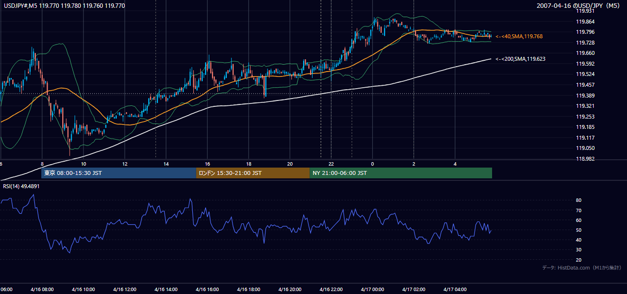Click the RSI(14) 49.4891 indicator label
The height and width of the screenshot is (294, 627).
[x=22, y=186]
